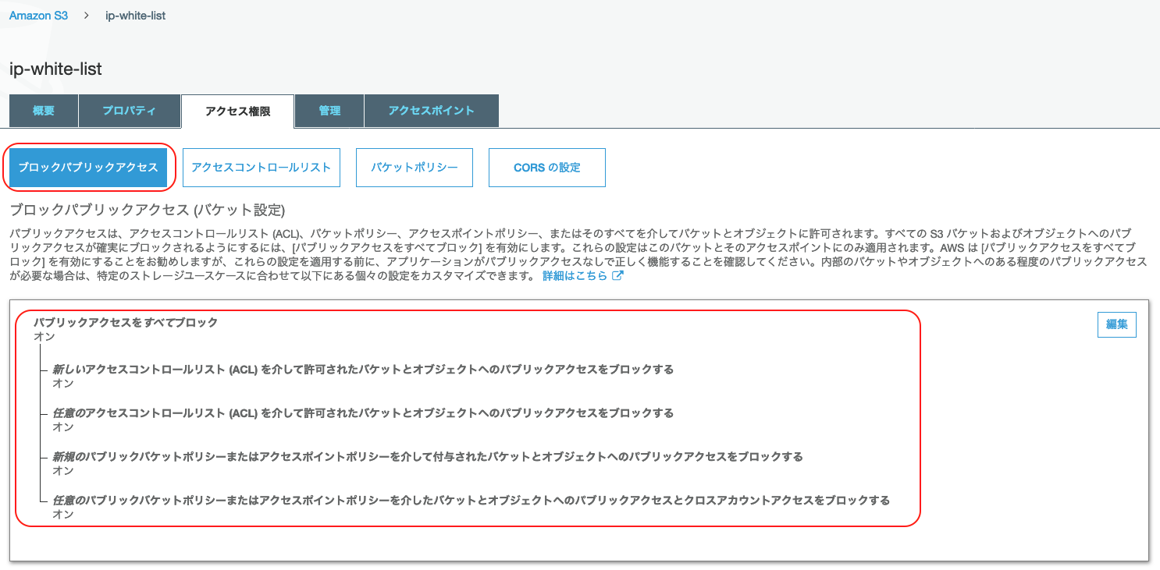Click the ブロックパブリックアクセス button
The width and height of the screenshot is (1160, 570).
88,168
